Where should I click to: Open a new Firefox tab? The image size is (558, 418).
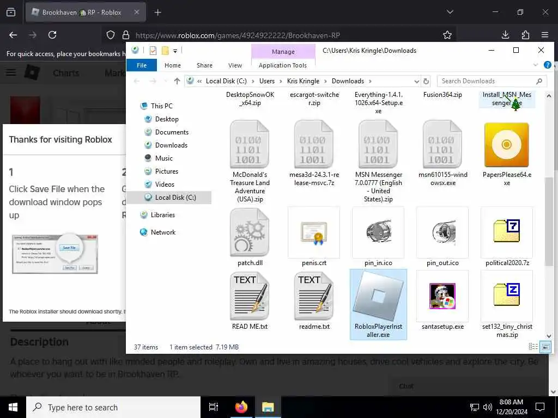point(157,13)
